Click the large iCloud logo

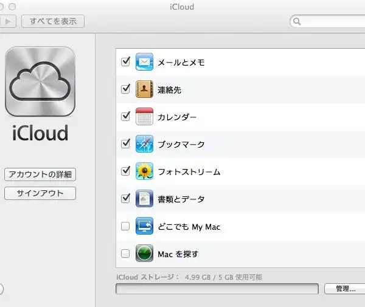click(40, 82)
